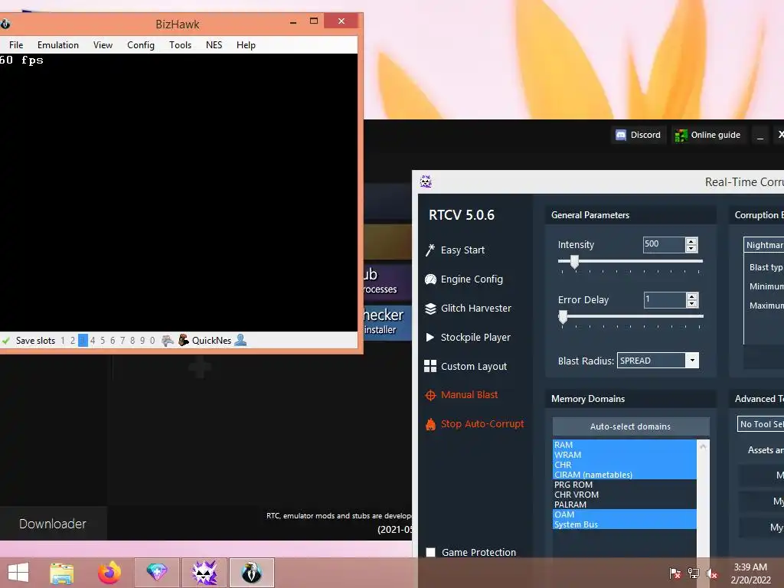The height and width of the screenshot is (588, 784).
Task: Open the View menu in BizHawk
Action: (x=103, y=45)
